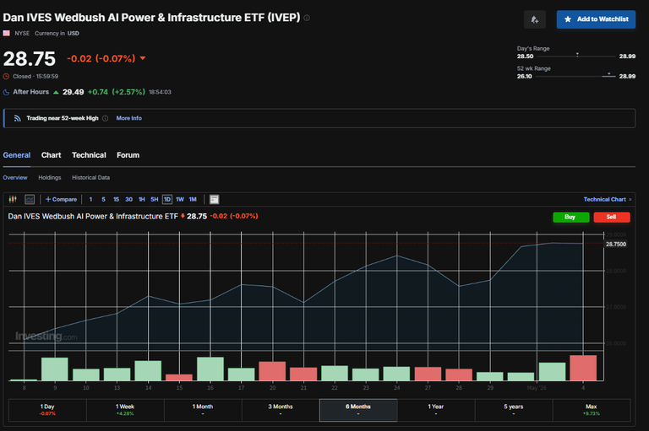Viewport: 649px width, 431px height.
Task: Click the After Hours price 29.49
Action: (74, 92)
